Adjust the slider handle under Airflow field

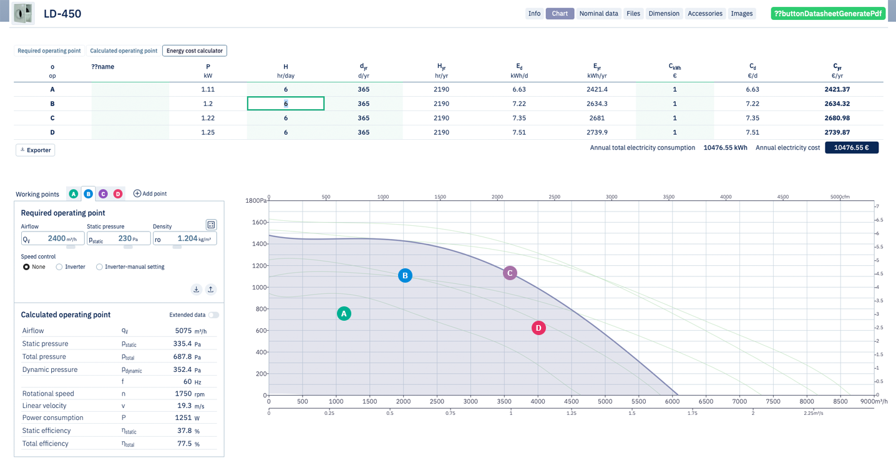point(71,247)
